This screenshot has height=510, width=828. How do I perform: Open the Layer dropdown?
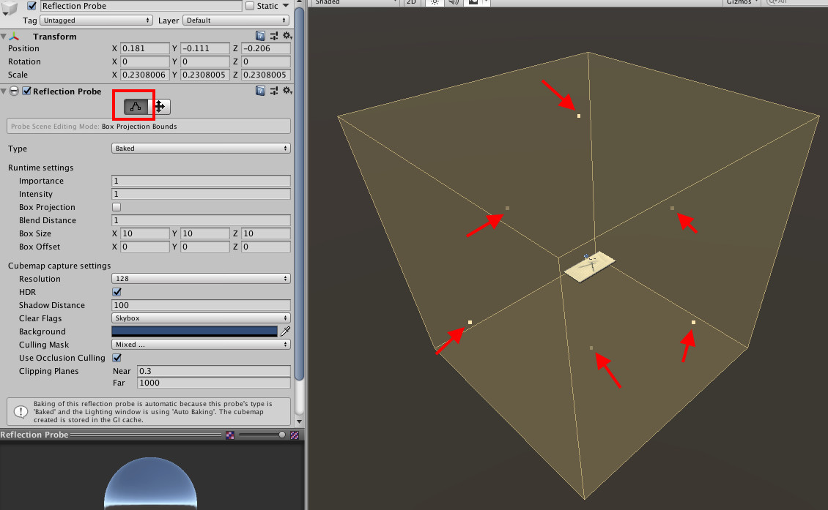click(x=237, y=20)
